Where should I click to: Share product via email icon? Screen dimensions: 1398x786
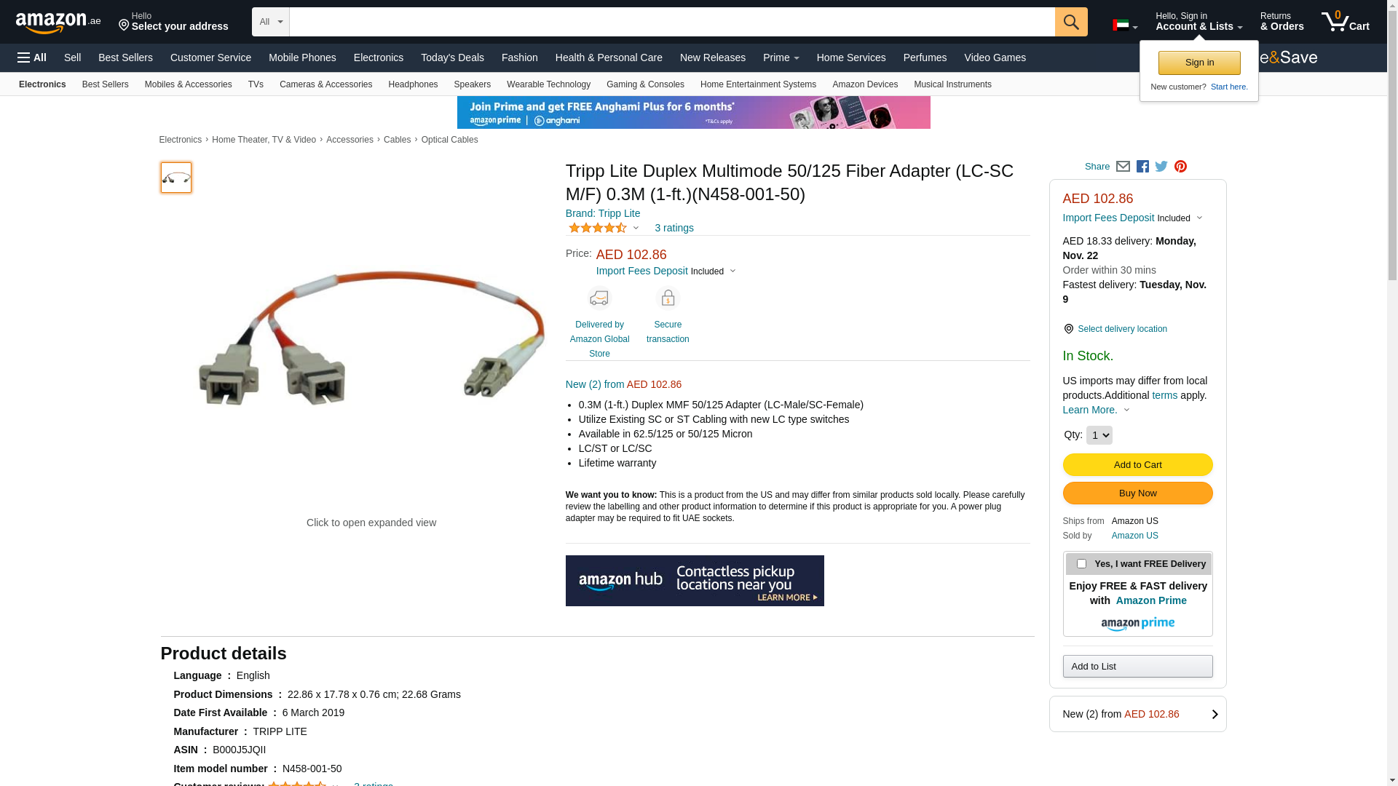(x=1123, y=167)
